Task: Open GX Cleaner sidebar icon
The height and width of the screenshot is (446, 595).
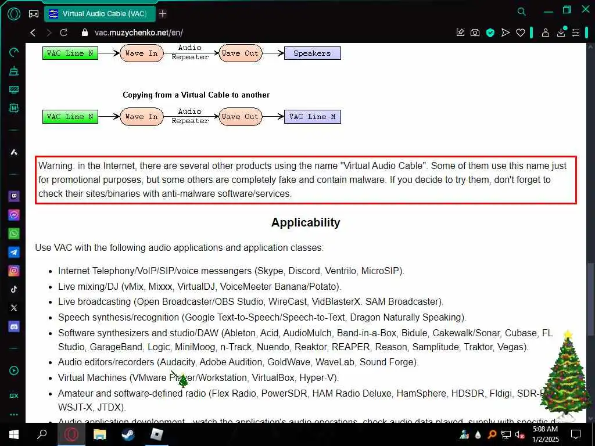Action: pyautogui.click(x=14, y=71)
